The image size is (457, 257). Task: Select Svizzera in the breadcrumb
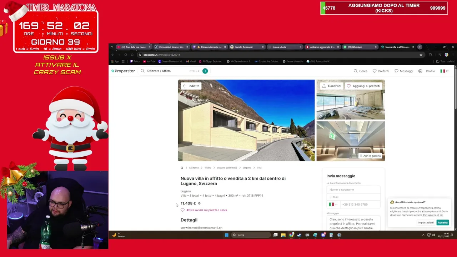194,168
